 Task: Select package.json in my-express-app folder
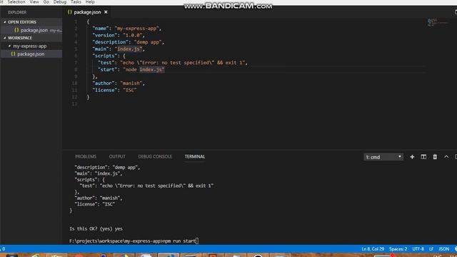click(31, 54)
